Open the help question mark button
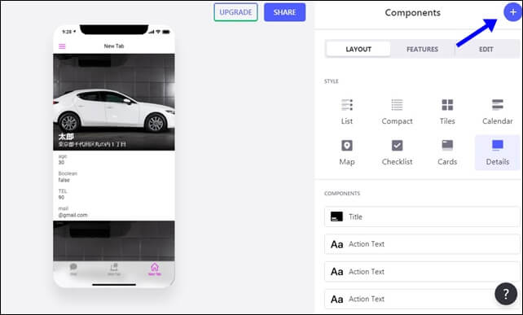The image size is (523, 315). coord(506,294)
